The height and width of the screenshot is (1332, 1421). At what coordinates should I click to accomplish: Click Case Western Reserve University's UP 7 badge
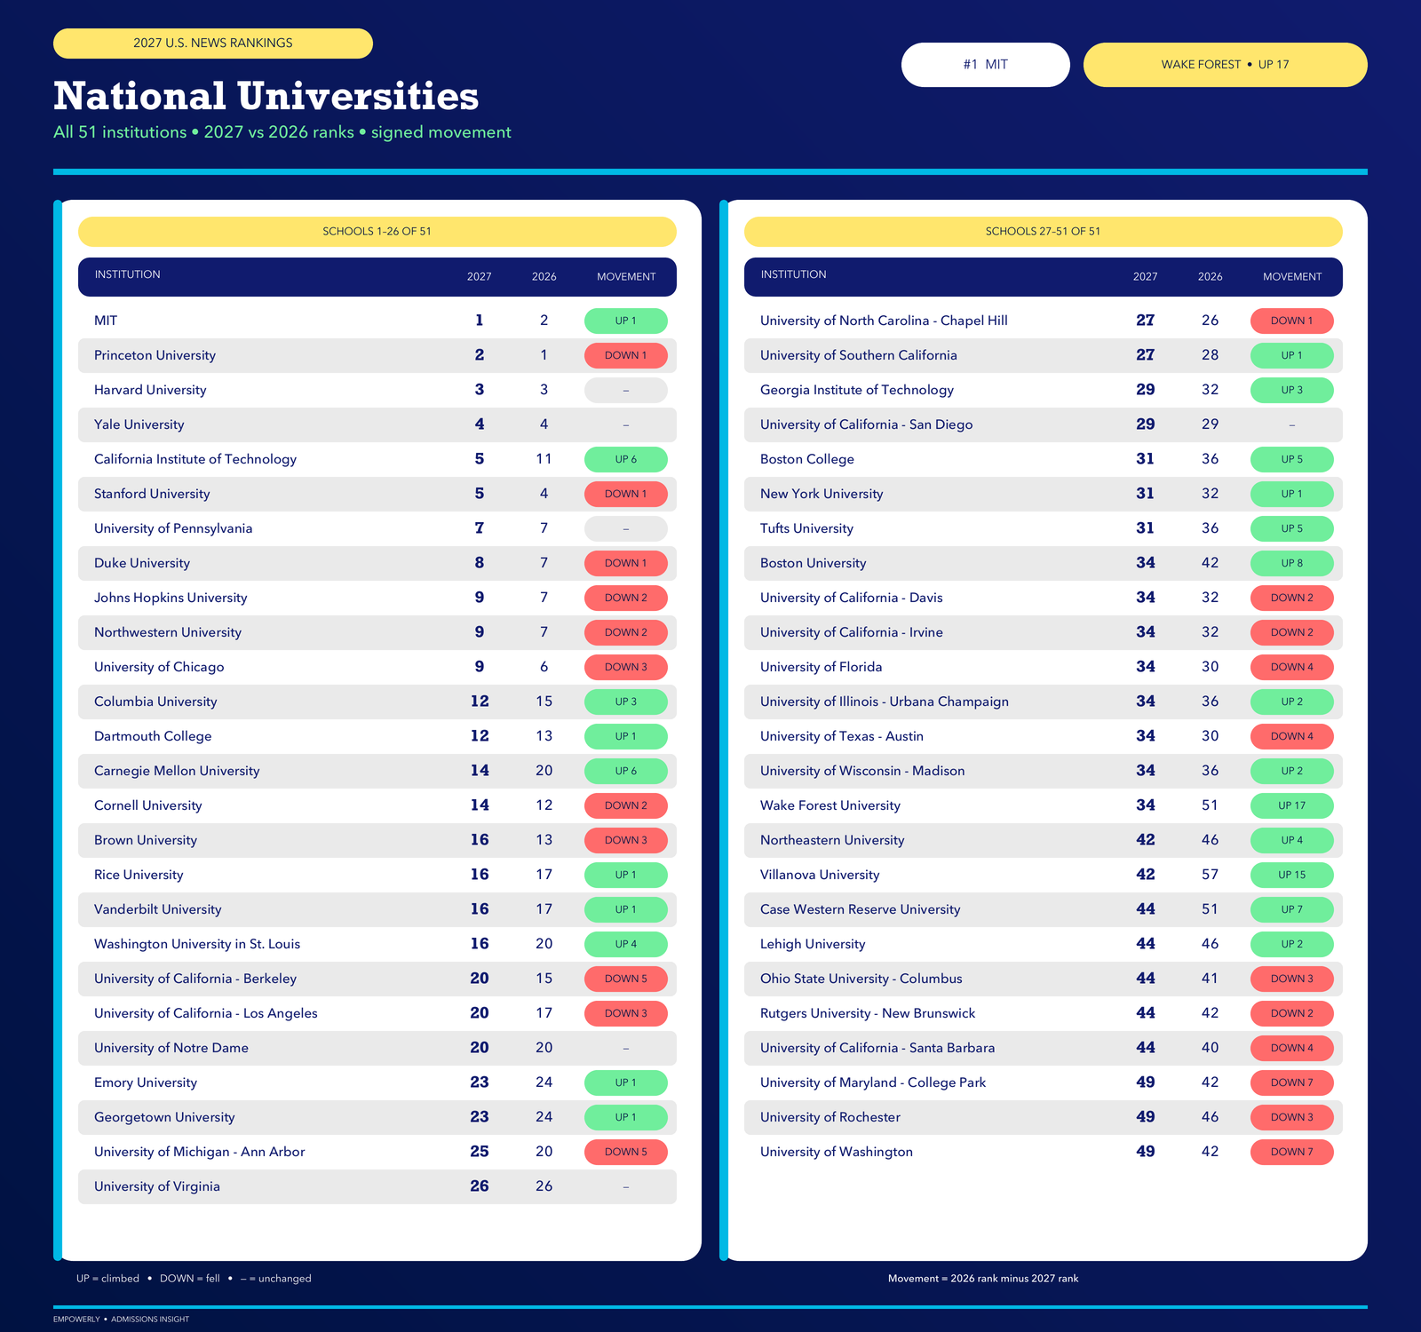pos(1292,909)
